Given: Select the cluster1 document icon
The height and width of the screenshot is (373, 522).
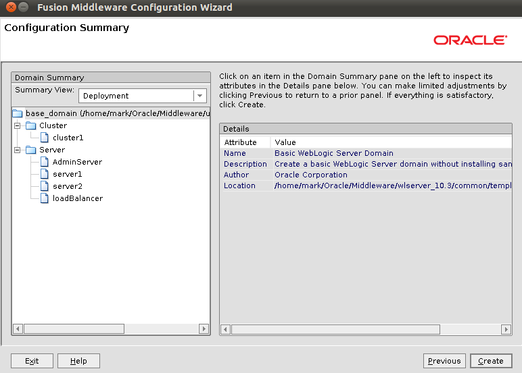Looking at the screenshot, I should point(45,138).
